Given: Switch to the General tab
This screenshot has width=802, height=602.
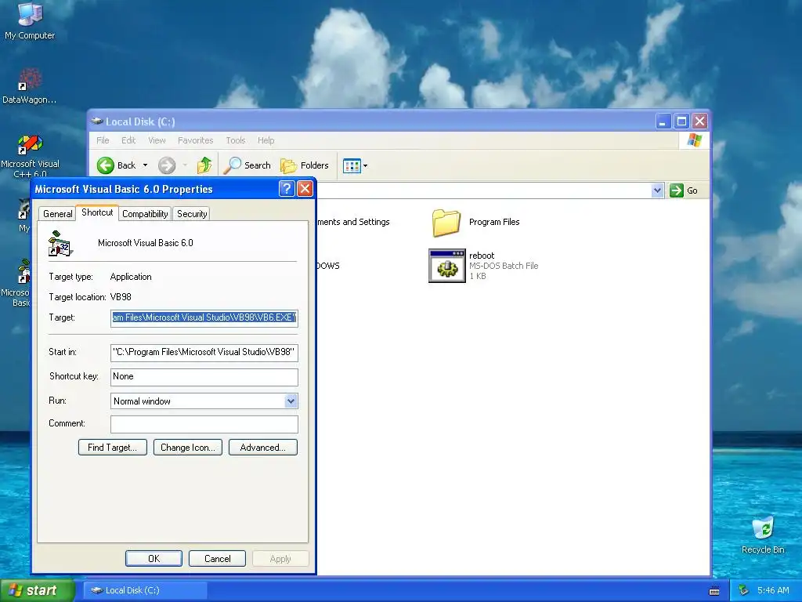Looking at the screenshot, I should [57, 214].
